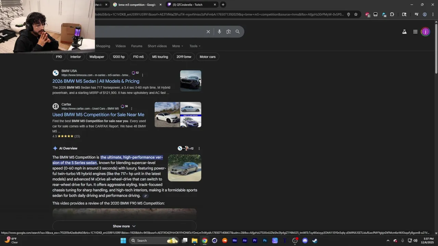Expand AI Overview with Show more
438x246 pixels.
tap(124, 226)
